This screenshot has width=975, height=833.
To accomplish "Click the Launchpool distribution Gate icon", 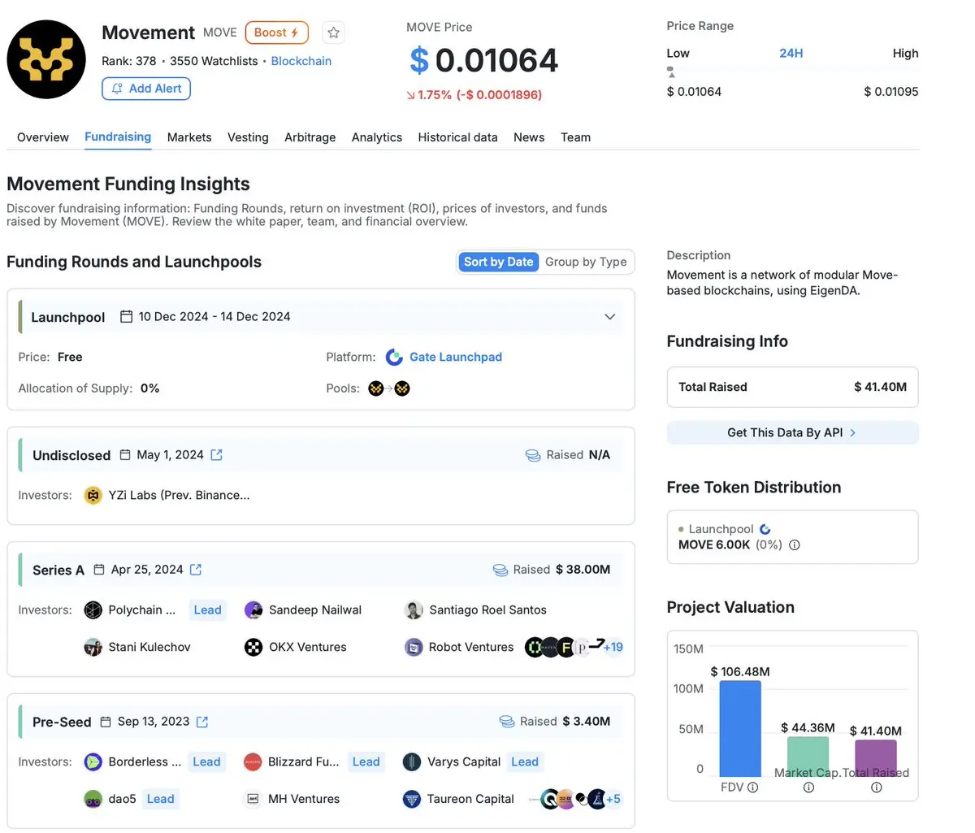I will pyautogui.click(x=765, y=529).
